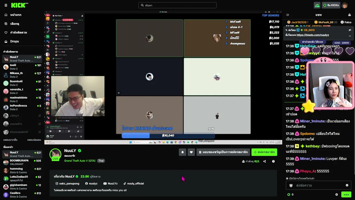Select offline channel mavis97x
The width and height of the screenshot is (355, 200).
click(x=22, y=124)
